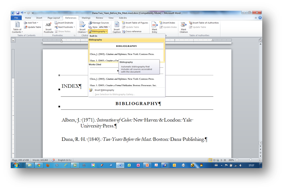284x190 pixels.
Task: Open the Mailings ribbon tab
Action: pyautogui.click(x=86, y=18)
